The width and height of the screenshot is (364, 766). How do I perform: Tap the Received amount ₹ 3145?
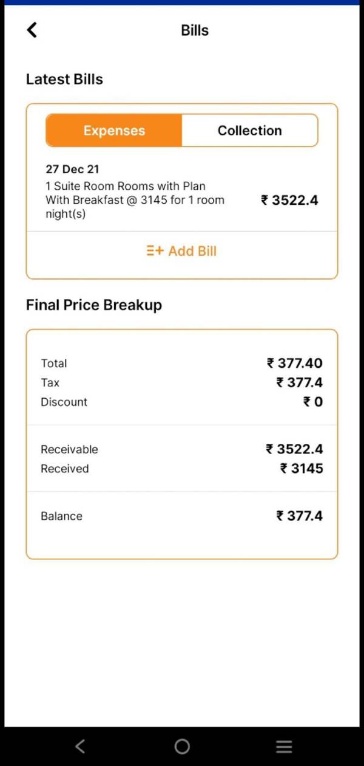click(301, 469)
